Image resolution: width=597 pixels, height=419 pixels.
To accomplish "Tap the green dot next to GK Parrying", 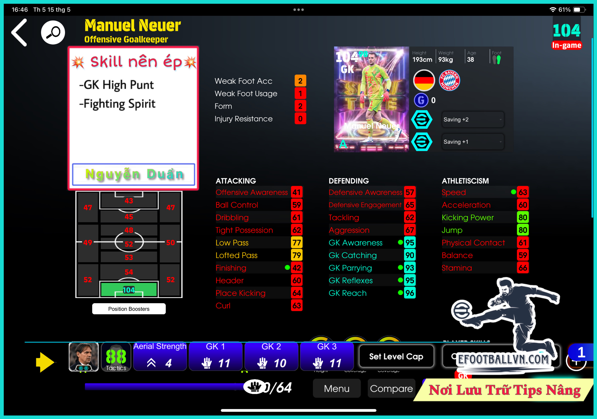I will [400, 267].
